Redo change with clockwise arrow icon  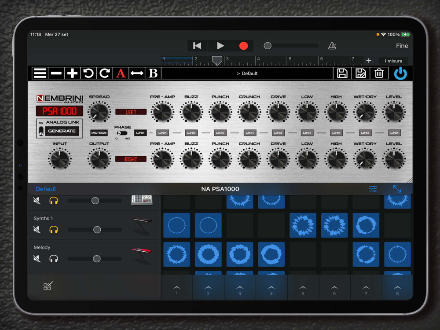[105, 73]
